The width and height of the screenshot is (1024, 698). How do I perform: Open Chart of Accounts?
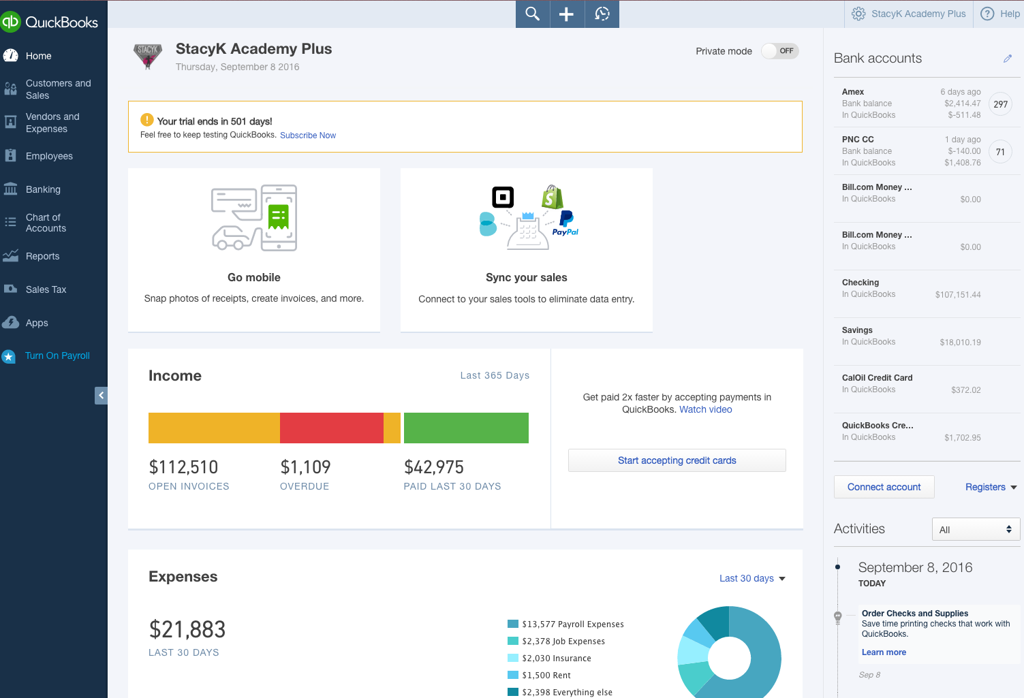[x=46, y=223]
